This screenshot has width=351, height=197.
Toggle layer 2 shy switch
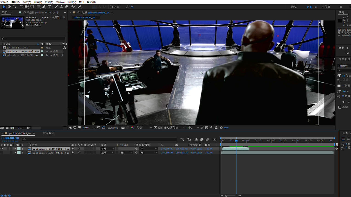coord(73,153)
